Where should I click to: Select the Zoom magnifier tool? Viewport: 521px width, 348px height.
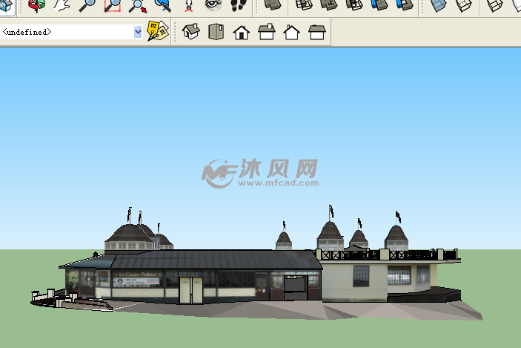(x=87, y=6)
